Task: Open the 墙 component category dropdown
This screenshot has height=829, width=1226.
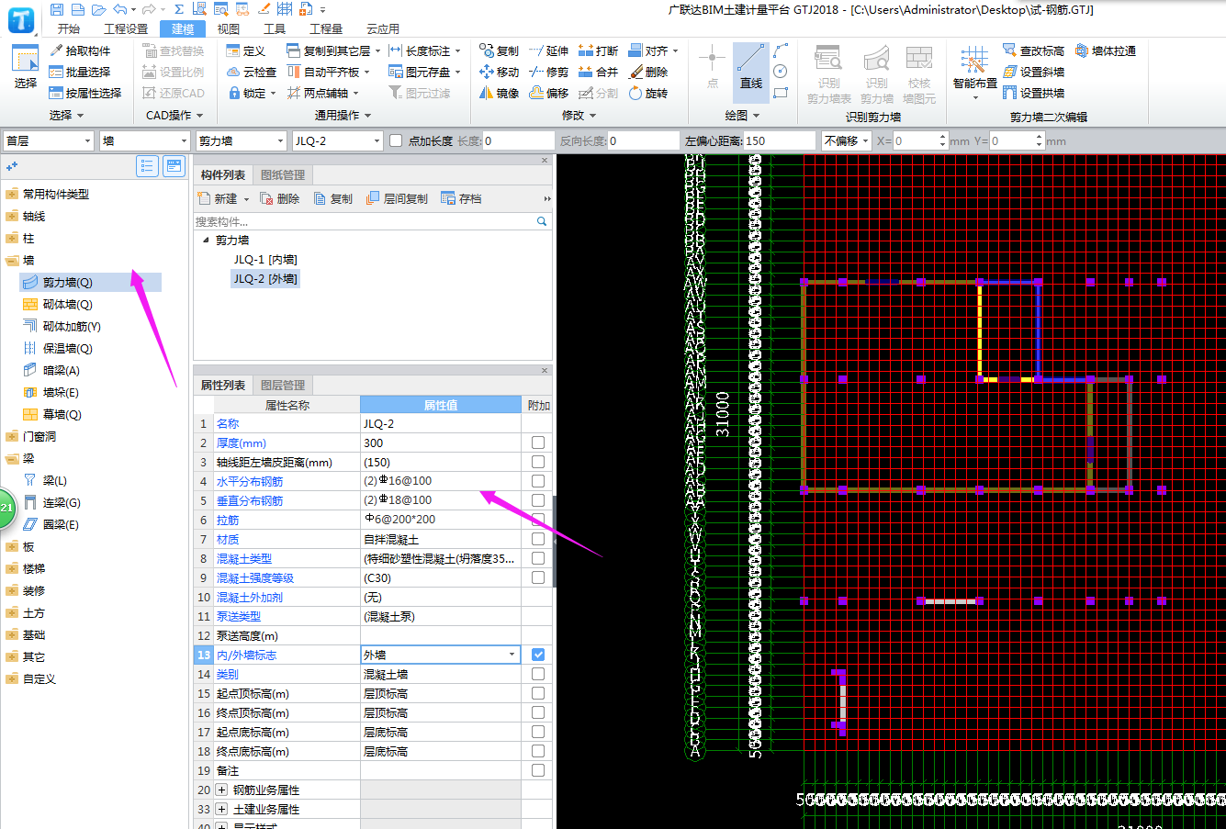Action: tap(144, 140)
